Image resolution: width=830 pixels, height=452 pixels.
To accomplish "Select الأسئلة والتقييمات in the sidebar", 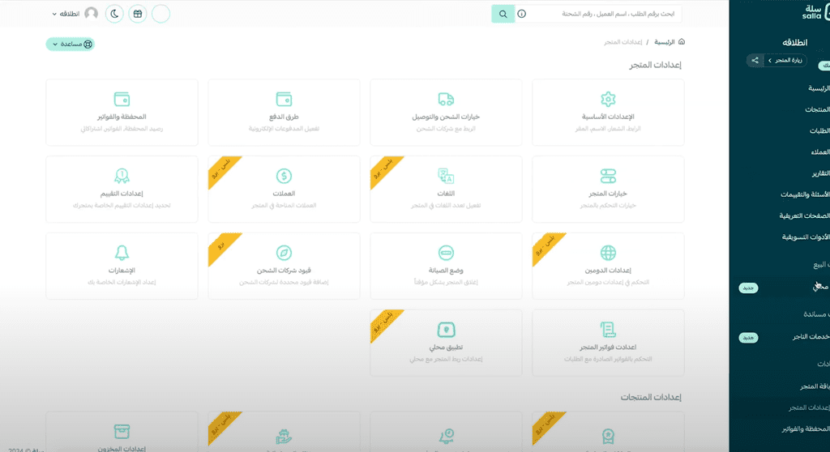I will click(x=805, y=194).
